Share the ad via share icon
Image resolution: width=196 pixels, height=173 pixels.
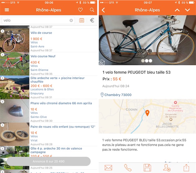pyautogui.click(x=186, y=168)
